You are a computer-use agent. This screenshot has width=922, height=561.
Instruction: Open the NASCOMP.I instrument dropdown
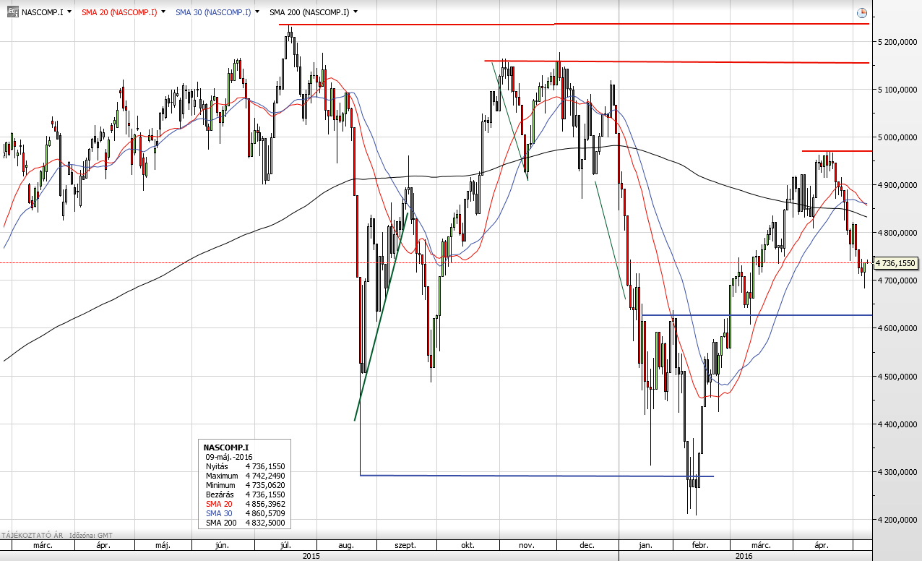tap(69, 12)
